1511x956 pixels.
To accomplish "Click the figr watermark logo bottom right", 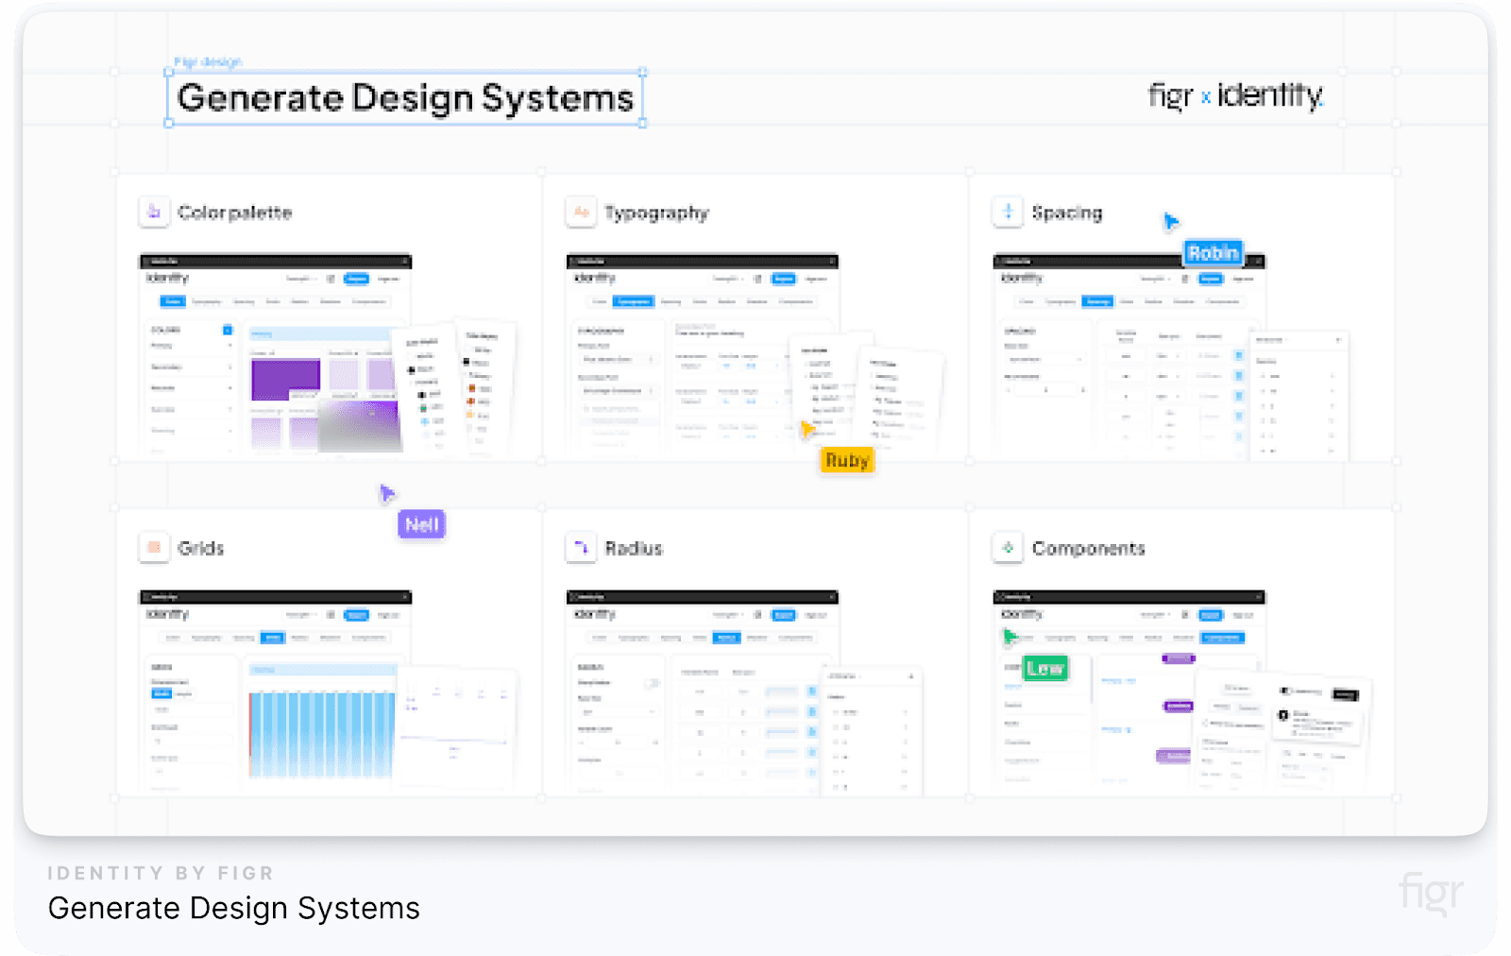I will pyautogui.click(x=1432, y=892).
